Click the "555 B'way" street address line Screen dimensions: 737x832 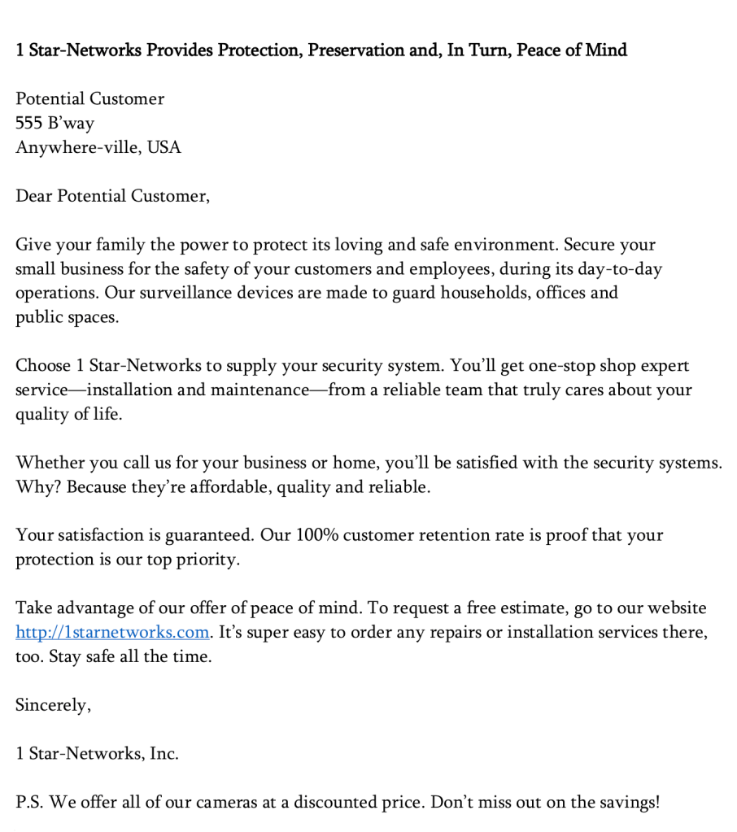tap(55, 124)
